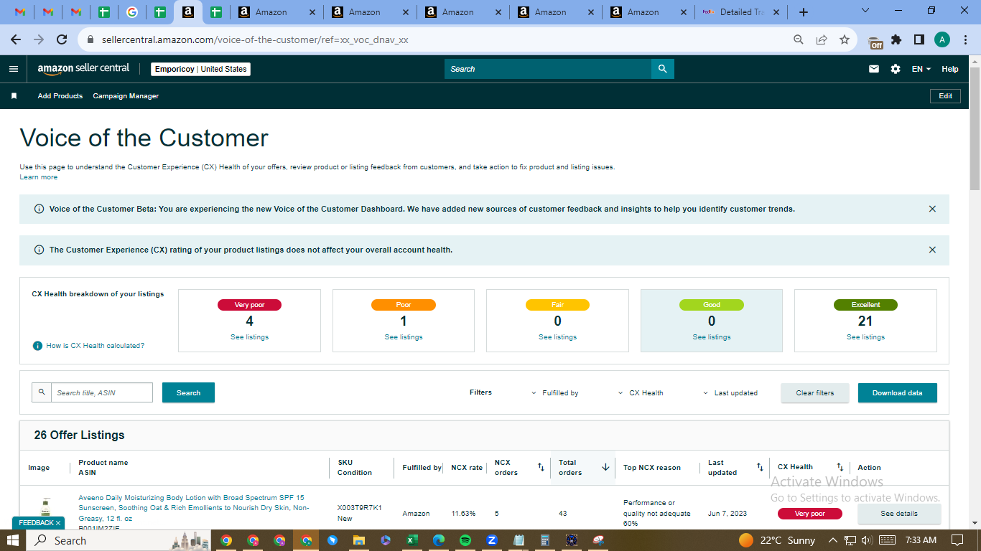Sort the table by CX Health column arrows
This screenshot has width=981, height=551.
pos(840,467)
